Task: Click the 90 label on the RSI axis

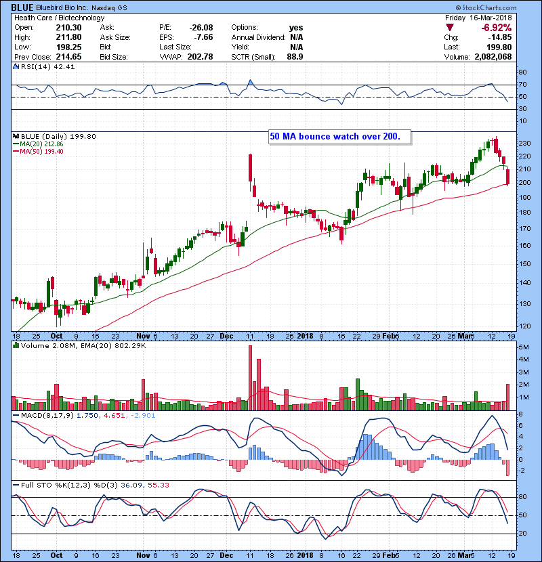Action: [522, 72]
